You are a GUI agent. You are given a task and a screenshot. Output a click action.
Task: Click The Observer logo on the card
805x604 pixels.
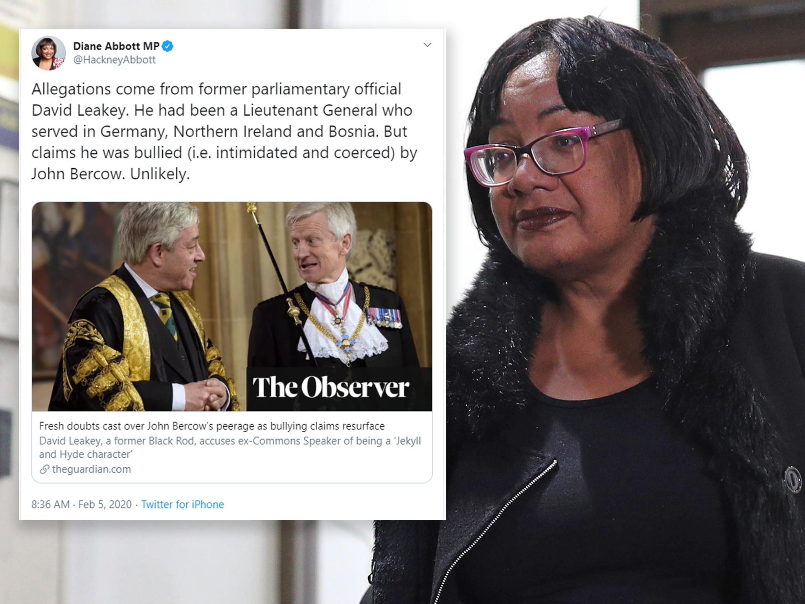[331, 388]
